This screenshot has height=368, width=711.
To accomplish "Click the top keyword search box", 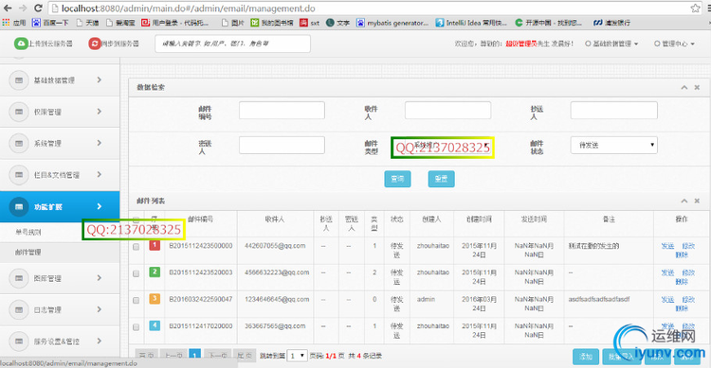I will pos(232,44).
